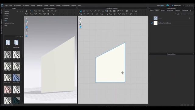Switch to the Scene tab in Object Browser
This screenshot has height=110, width=195.
[152, 10]
